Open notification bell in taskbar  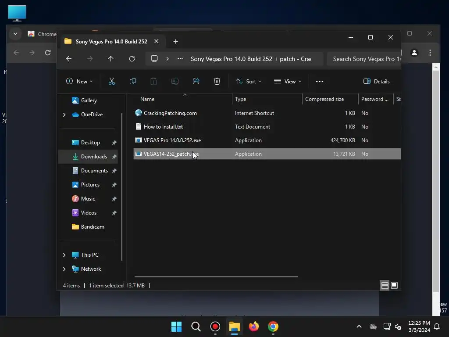pos(437,326)
